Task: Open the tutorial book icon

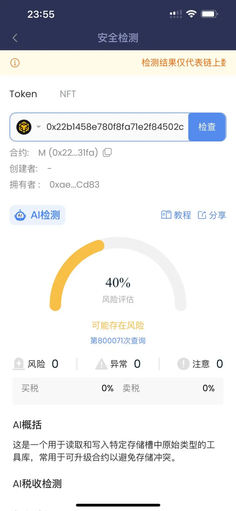Action: [166, 215]
